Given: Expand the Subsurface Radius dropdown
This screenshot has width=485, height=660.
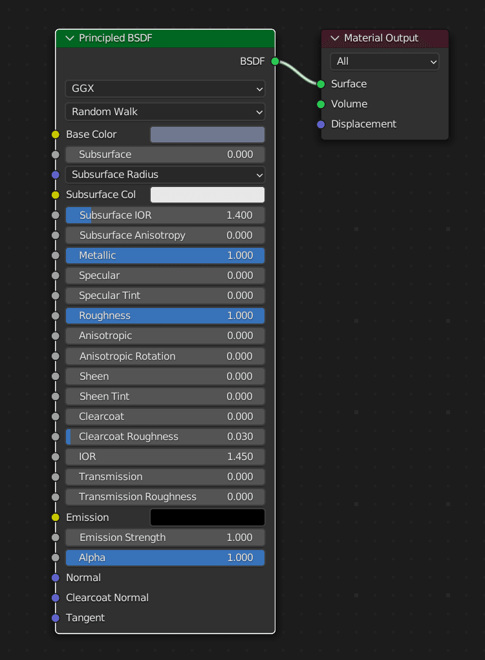Looking at the screenshot, I should pos(166,175).
